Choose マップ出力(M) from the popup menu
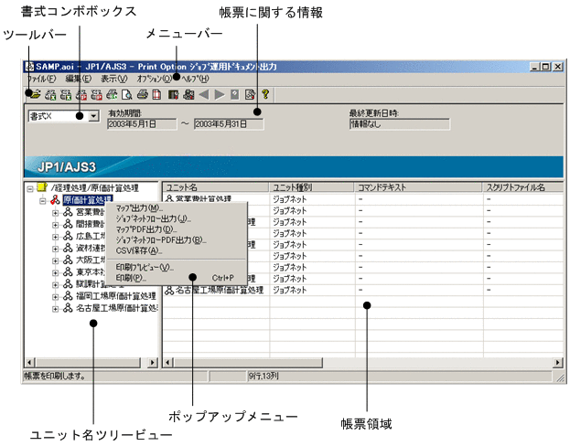Screen dimensions: 570x446 point(176,208)
